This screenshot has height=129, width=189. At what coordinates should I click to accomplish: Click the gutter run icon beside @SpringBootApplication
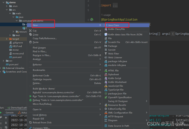click(x=92, y=19)
